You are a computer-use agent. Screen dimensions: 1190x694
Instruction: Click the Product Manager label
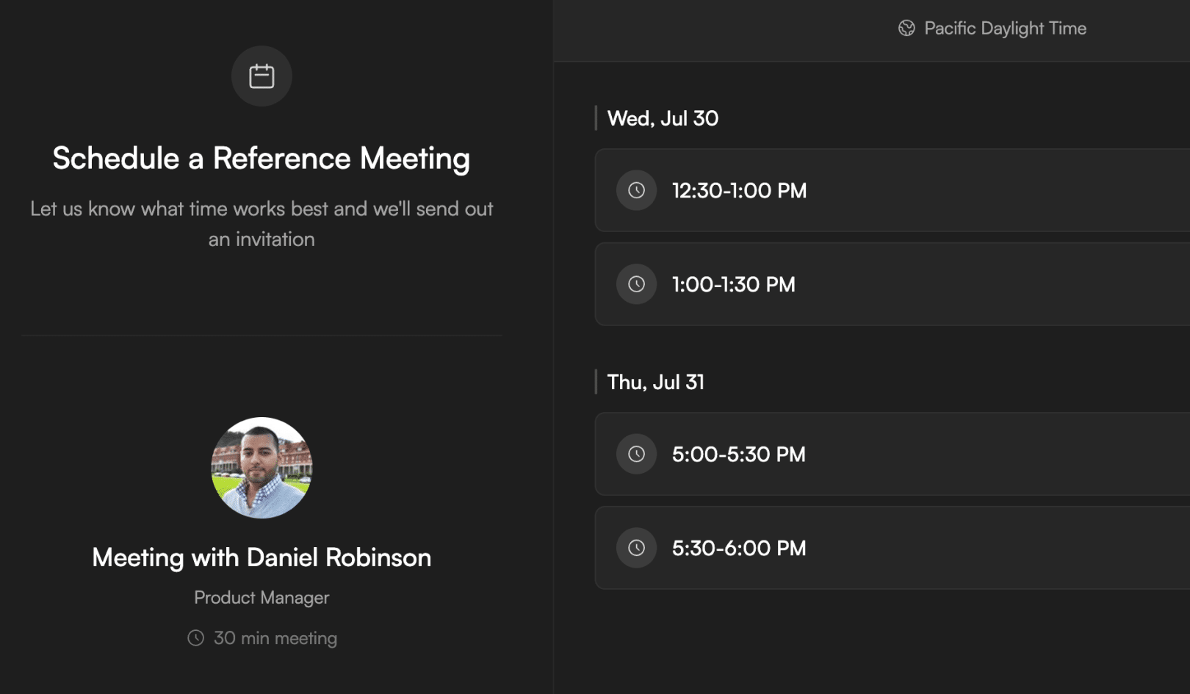pos(262,598)
